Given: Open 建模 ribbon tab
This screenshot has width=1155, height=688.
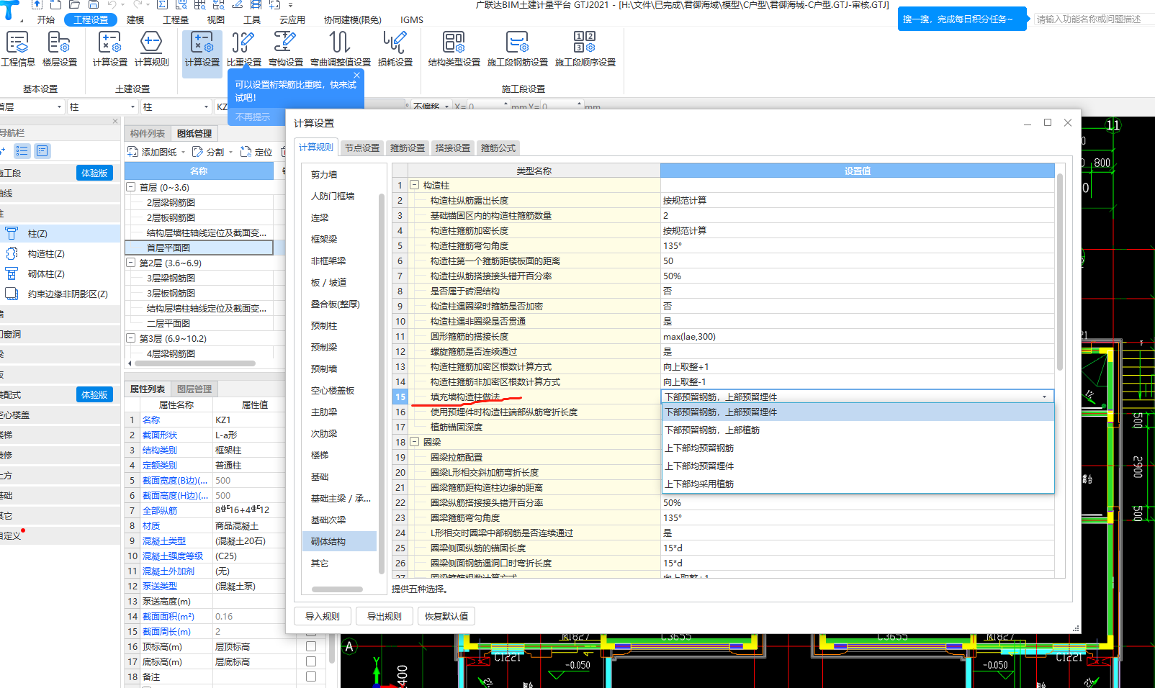Looking at the screenshot, I should click(135, 20).
